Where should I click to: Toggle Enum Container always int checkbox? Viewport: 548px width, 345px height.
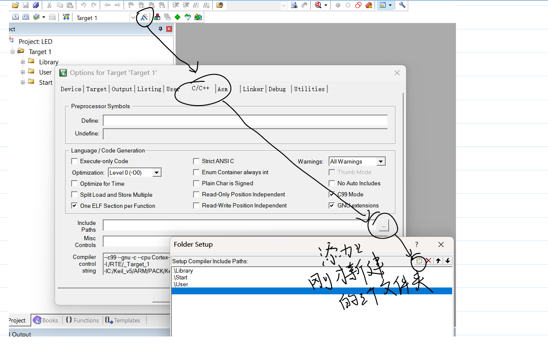click(196, 172)
